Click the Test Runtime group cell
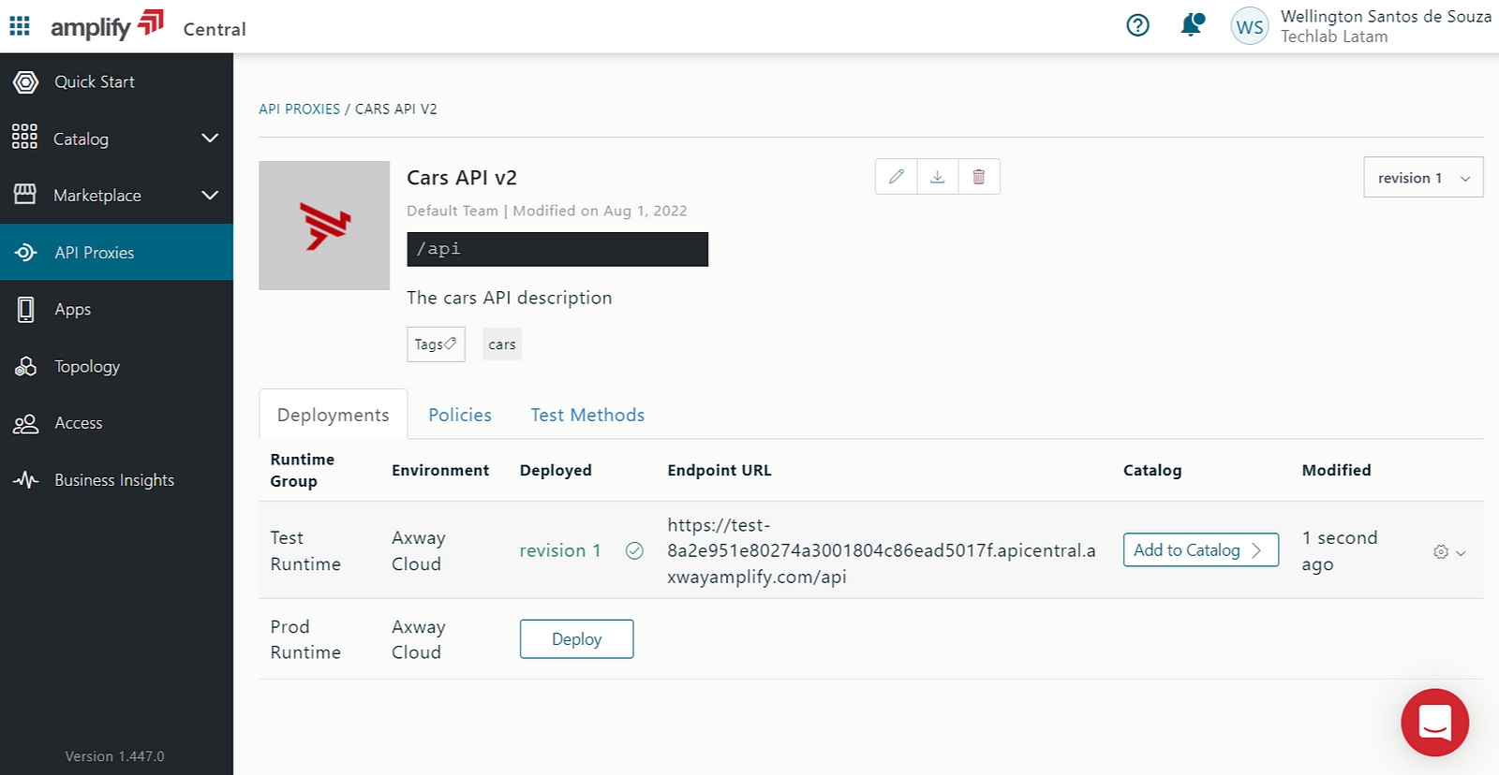Viewport: 1499px width, 775px height. coord(305,550)
